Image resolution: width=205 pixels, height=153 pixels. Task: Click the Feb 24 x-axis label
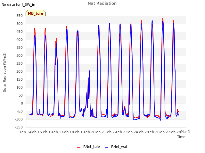(x=132, y=132)
